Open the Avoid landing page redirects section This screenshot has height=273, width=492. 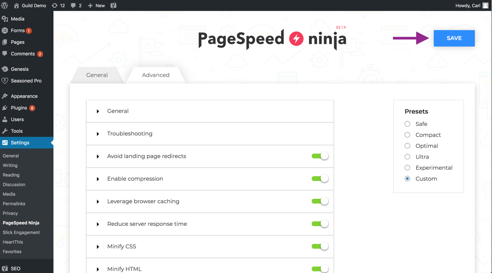[x=146, y=156]
